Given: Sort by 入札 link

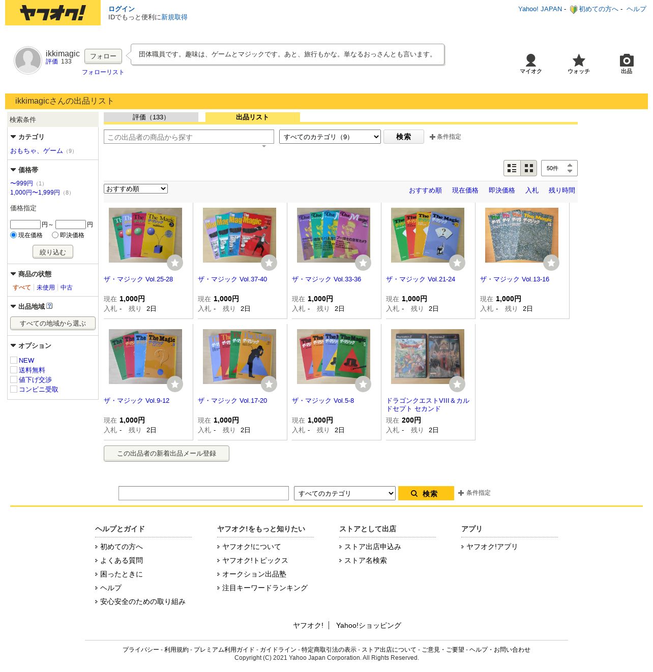Looking at the screenshot, I should coord(532,190).
